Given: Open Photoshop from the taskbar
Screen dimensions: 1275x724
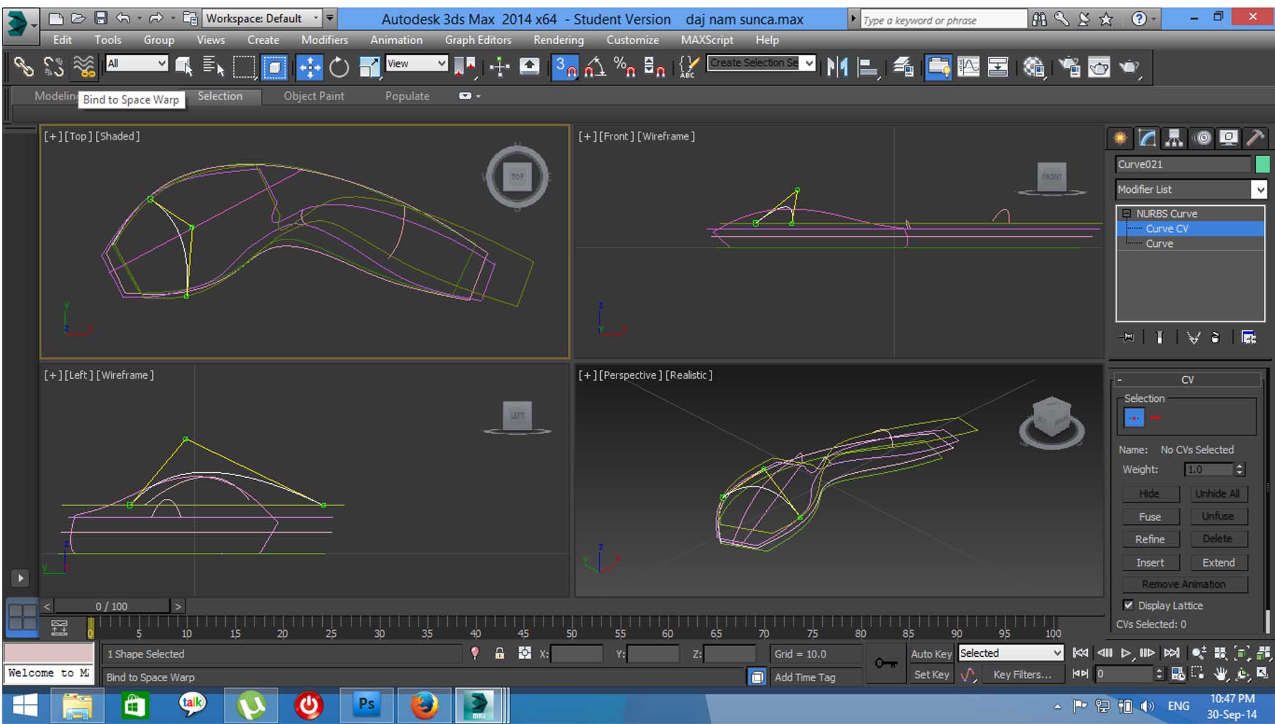Looking at the screenshot, I should pos(367,705).
